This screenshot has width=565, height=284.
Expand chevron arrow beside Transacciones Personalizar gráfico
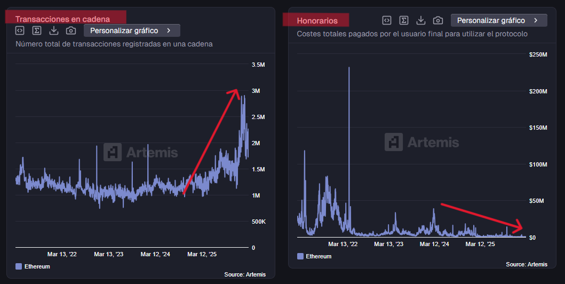(169, 30)
